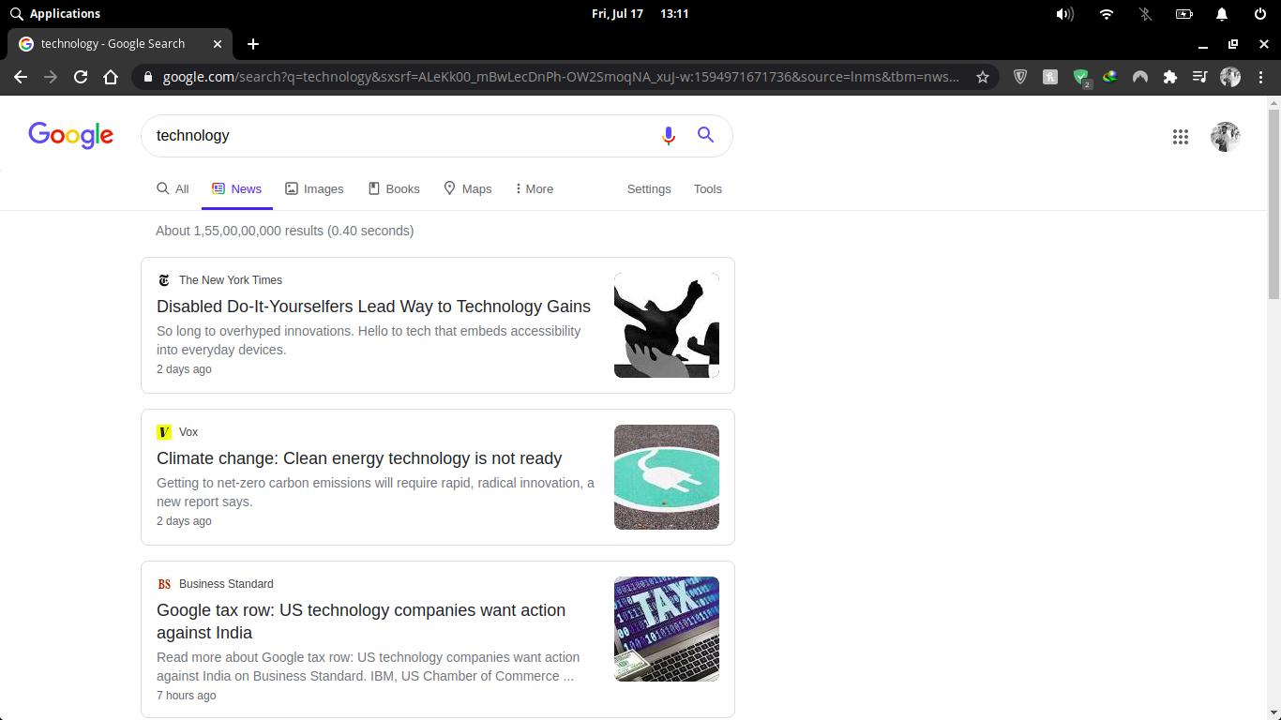Open Disabled Do-It-Yourselfers Lead Way article
The image size is (1281, 720).
point(373,307)
